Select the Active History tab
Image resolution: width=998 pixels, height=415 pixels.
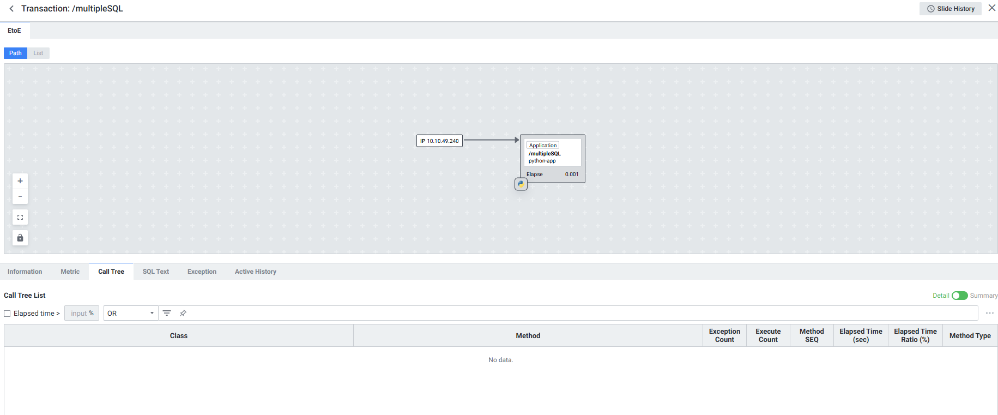tap(255, 272)
